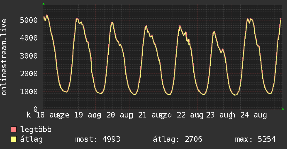Click the átlag: 2706 statistic
The height and width of the screenshot is (149, 287).
(178, 139)
